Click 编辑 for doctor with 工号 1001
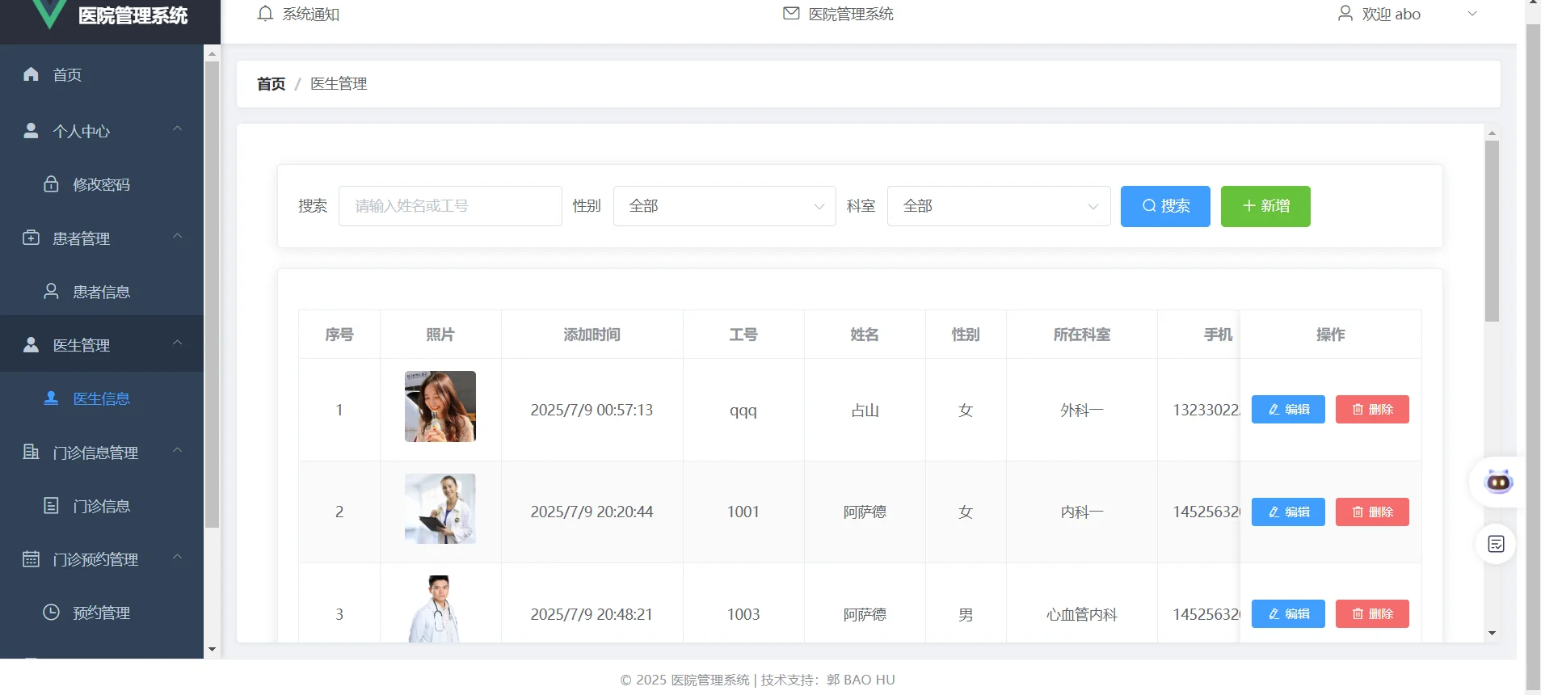This screenshot has width=1541, height=695. click(x=1288, y=512)
